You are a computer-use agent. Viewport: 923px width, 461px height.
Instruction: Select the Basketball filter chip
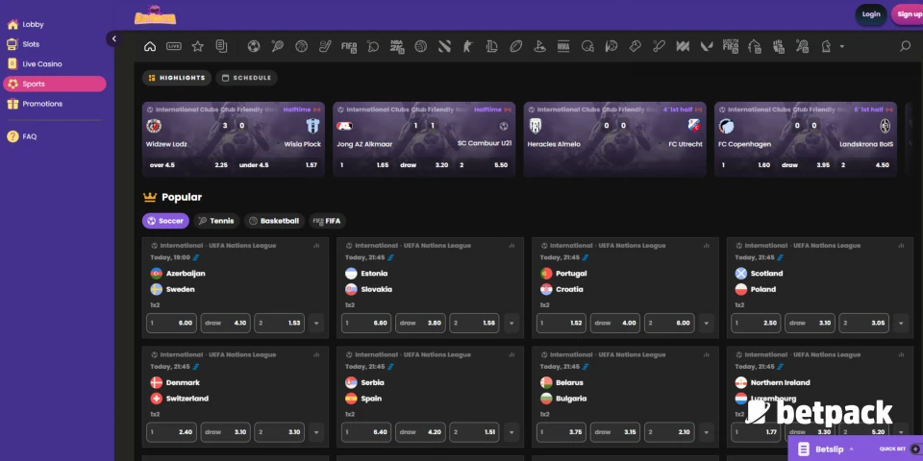(x=274, y=221)
